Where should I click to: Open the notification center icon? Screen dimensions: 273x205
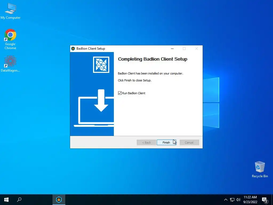point(265,200)
